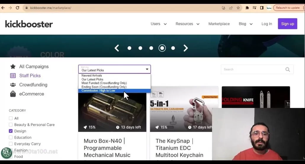The height and width of the screenshot is (164, 305).
Task: Click the carousel next arrow
Action: click(x=186, y=48)
